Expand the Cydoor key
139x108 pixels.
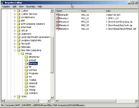(x=15, y=11)
